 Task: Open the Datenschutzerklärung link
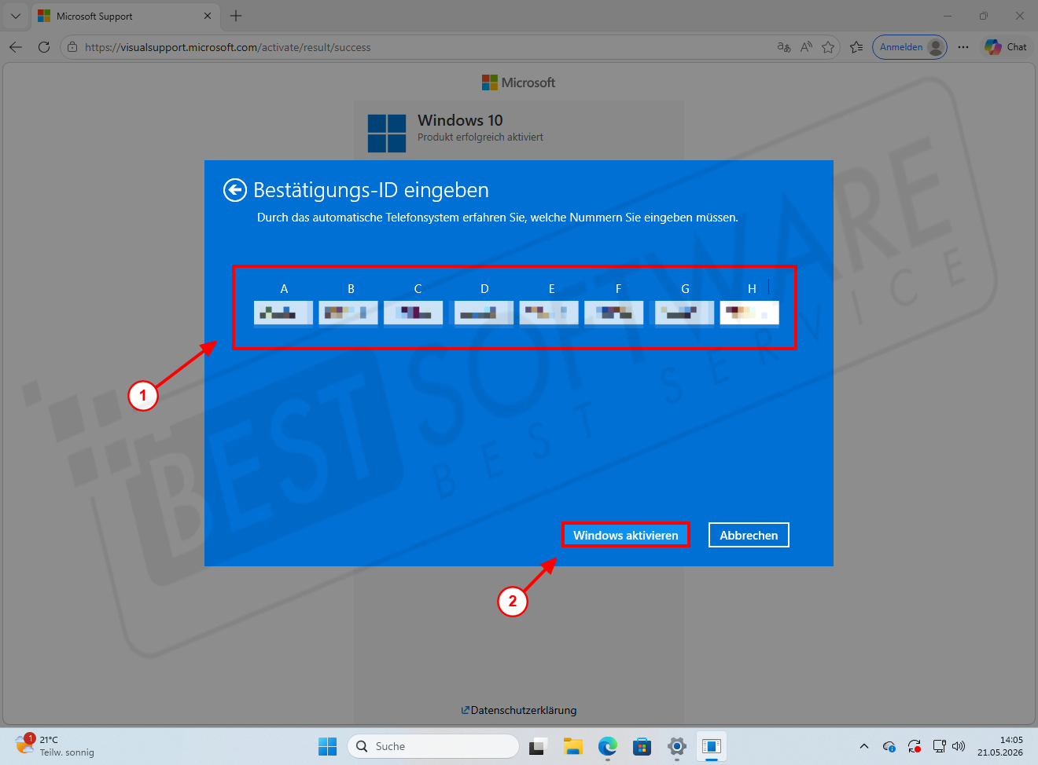tap(519, 710)
